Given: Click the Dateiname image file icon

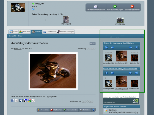Looking at the screenshot, I should point(106,111).
